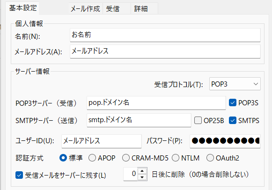Click the SMTPサーバー input field
This screenshot has width=272, height=190.
coord(139,120)
